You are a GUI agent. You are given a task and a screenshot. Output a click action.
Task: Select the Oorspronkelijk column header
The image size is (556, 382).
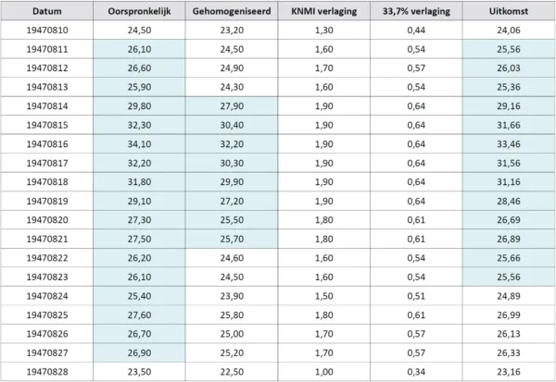(138, 12)
